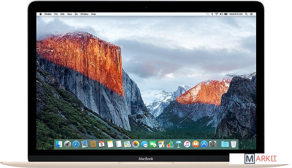Screen dimensions: 292x168
Task: Open Calendar app in the dock
Action: 101,144
